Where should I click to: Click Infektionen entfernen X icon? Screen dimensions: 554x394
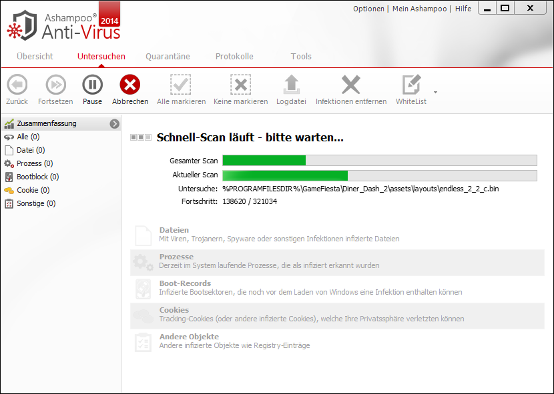tap(350, 85)
